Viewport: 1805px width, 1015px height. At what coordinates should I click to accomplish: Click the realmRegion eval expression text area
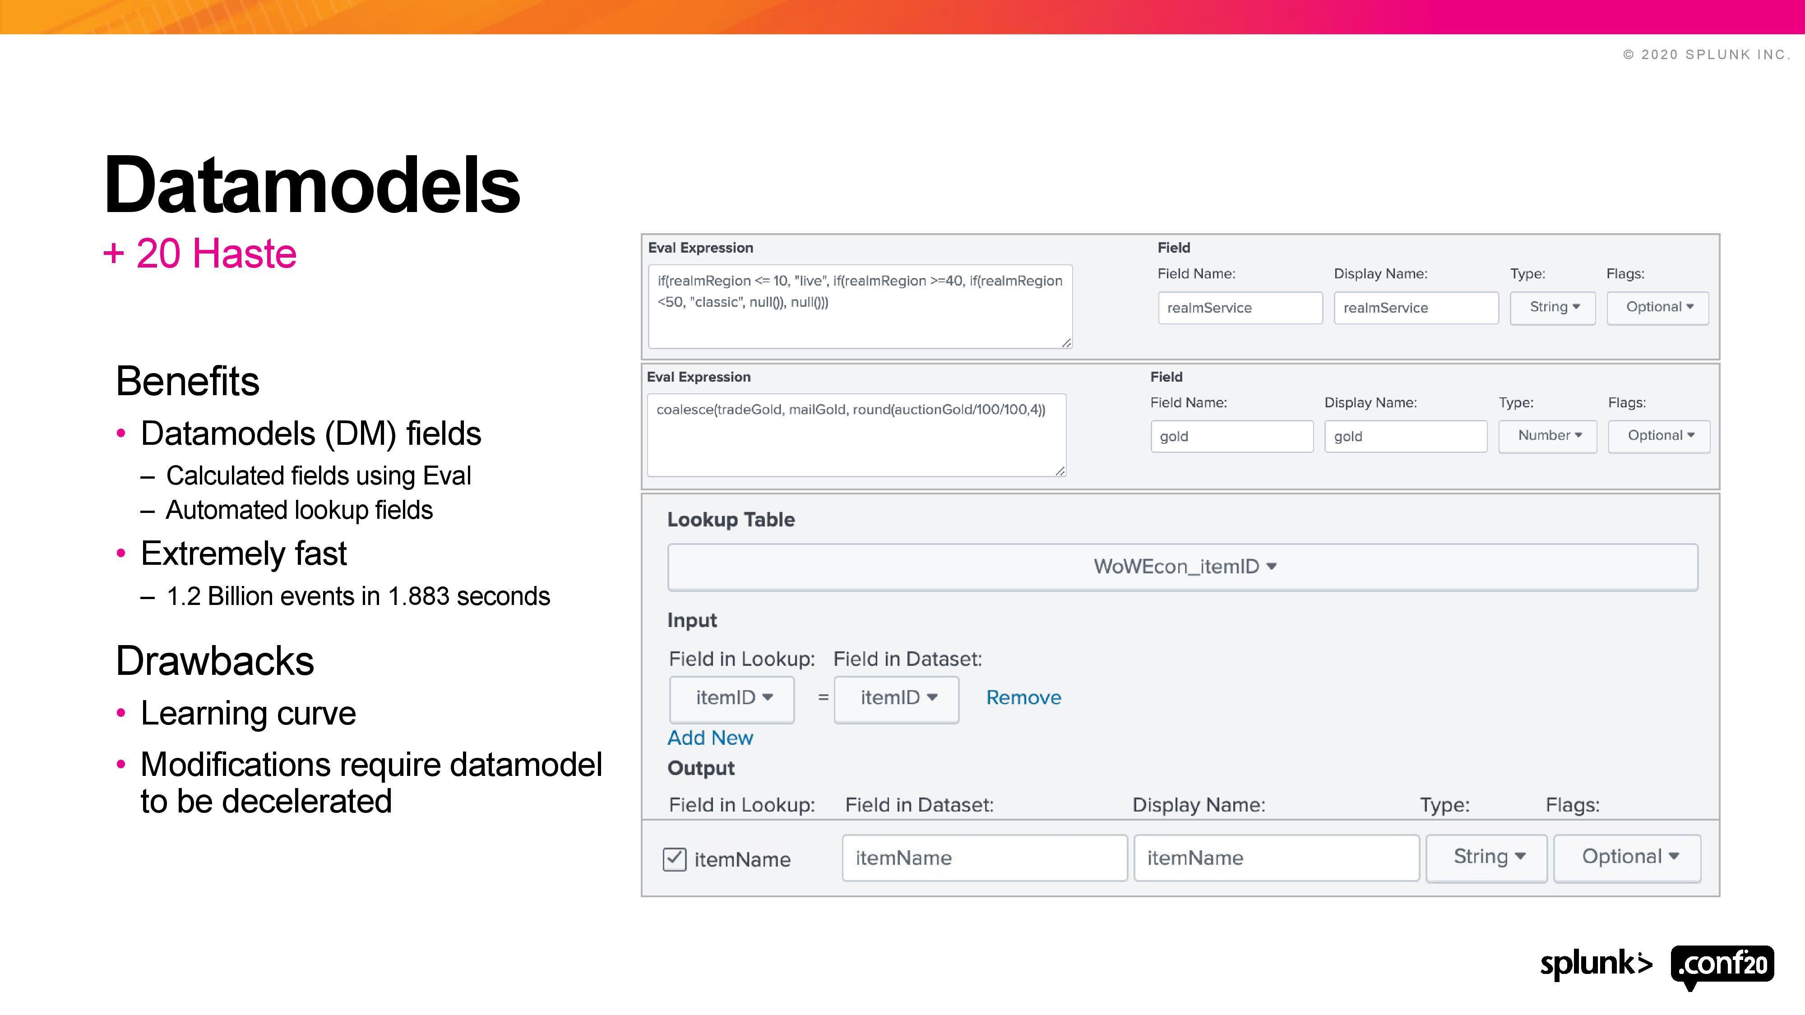pos(860,306)
